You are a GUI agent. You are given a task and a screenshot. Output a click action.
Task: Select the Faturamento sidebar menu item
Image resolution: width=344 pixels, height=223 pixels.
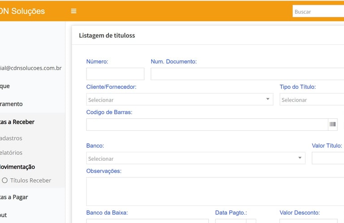(12, 104)
